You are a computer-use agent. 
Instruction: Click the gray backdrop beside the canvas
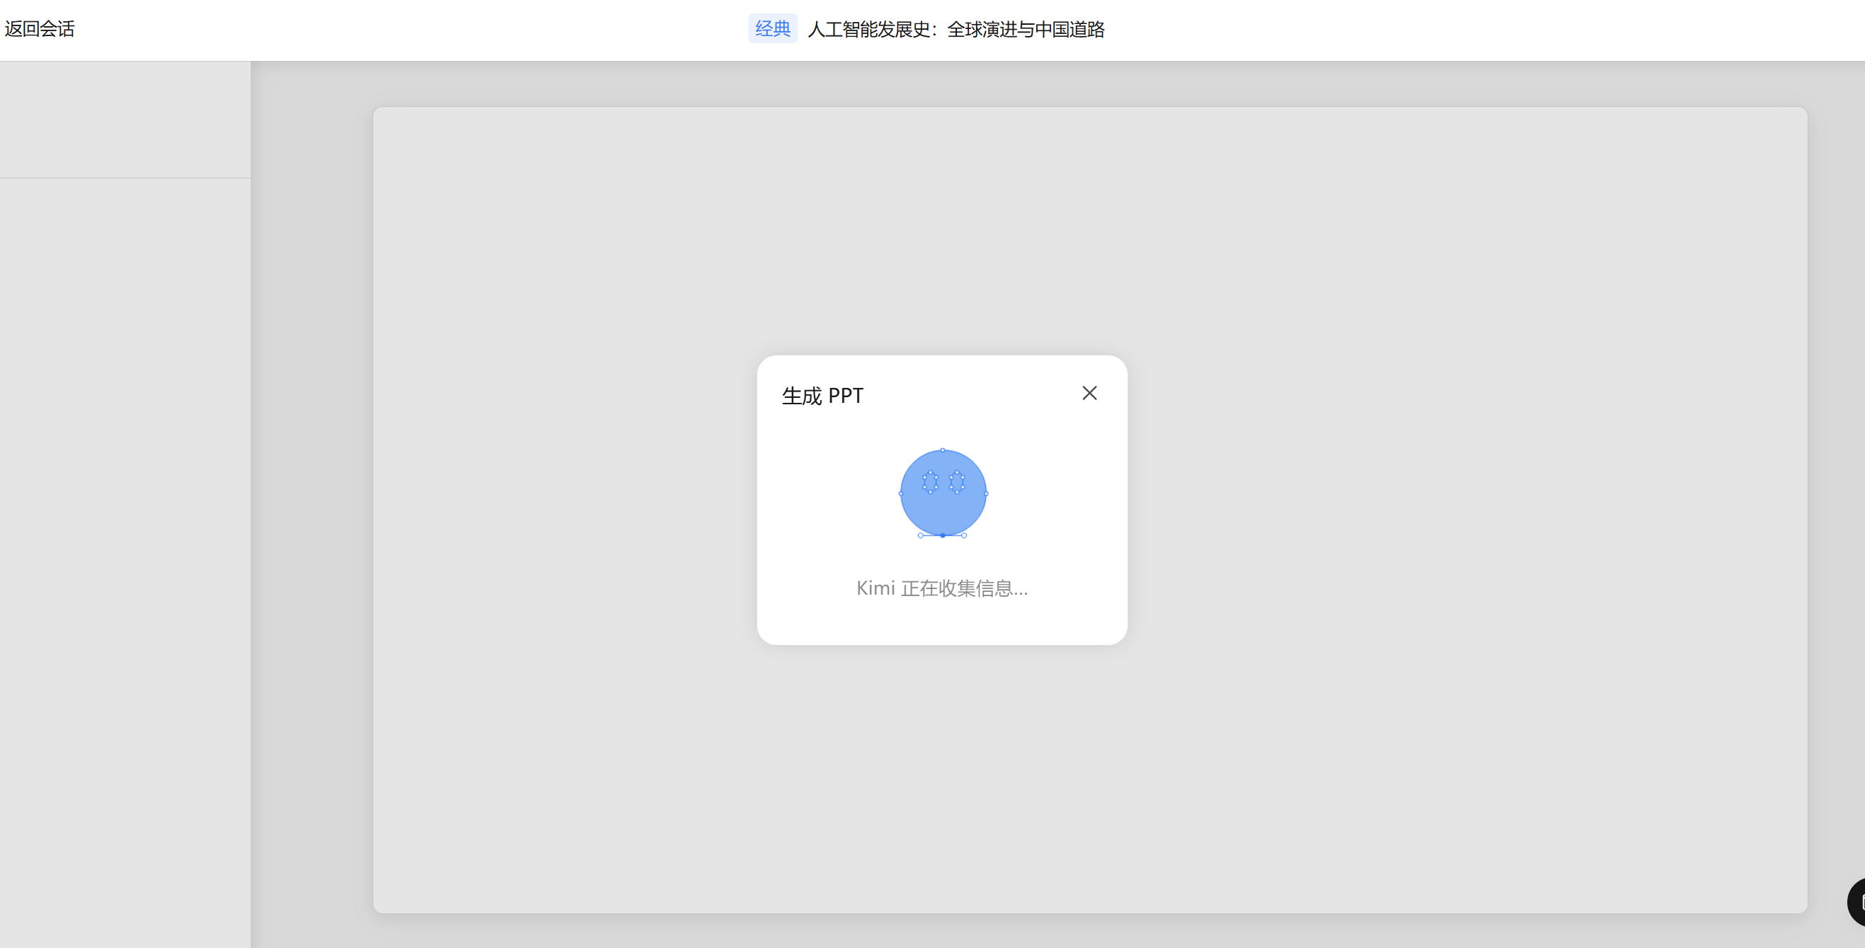[x=312, y=506]
